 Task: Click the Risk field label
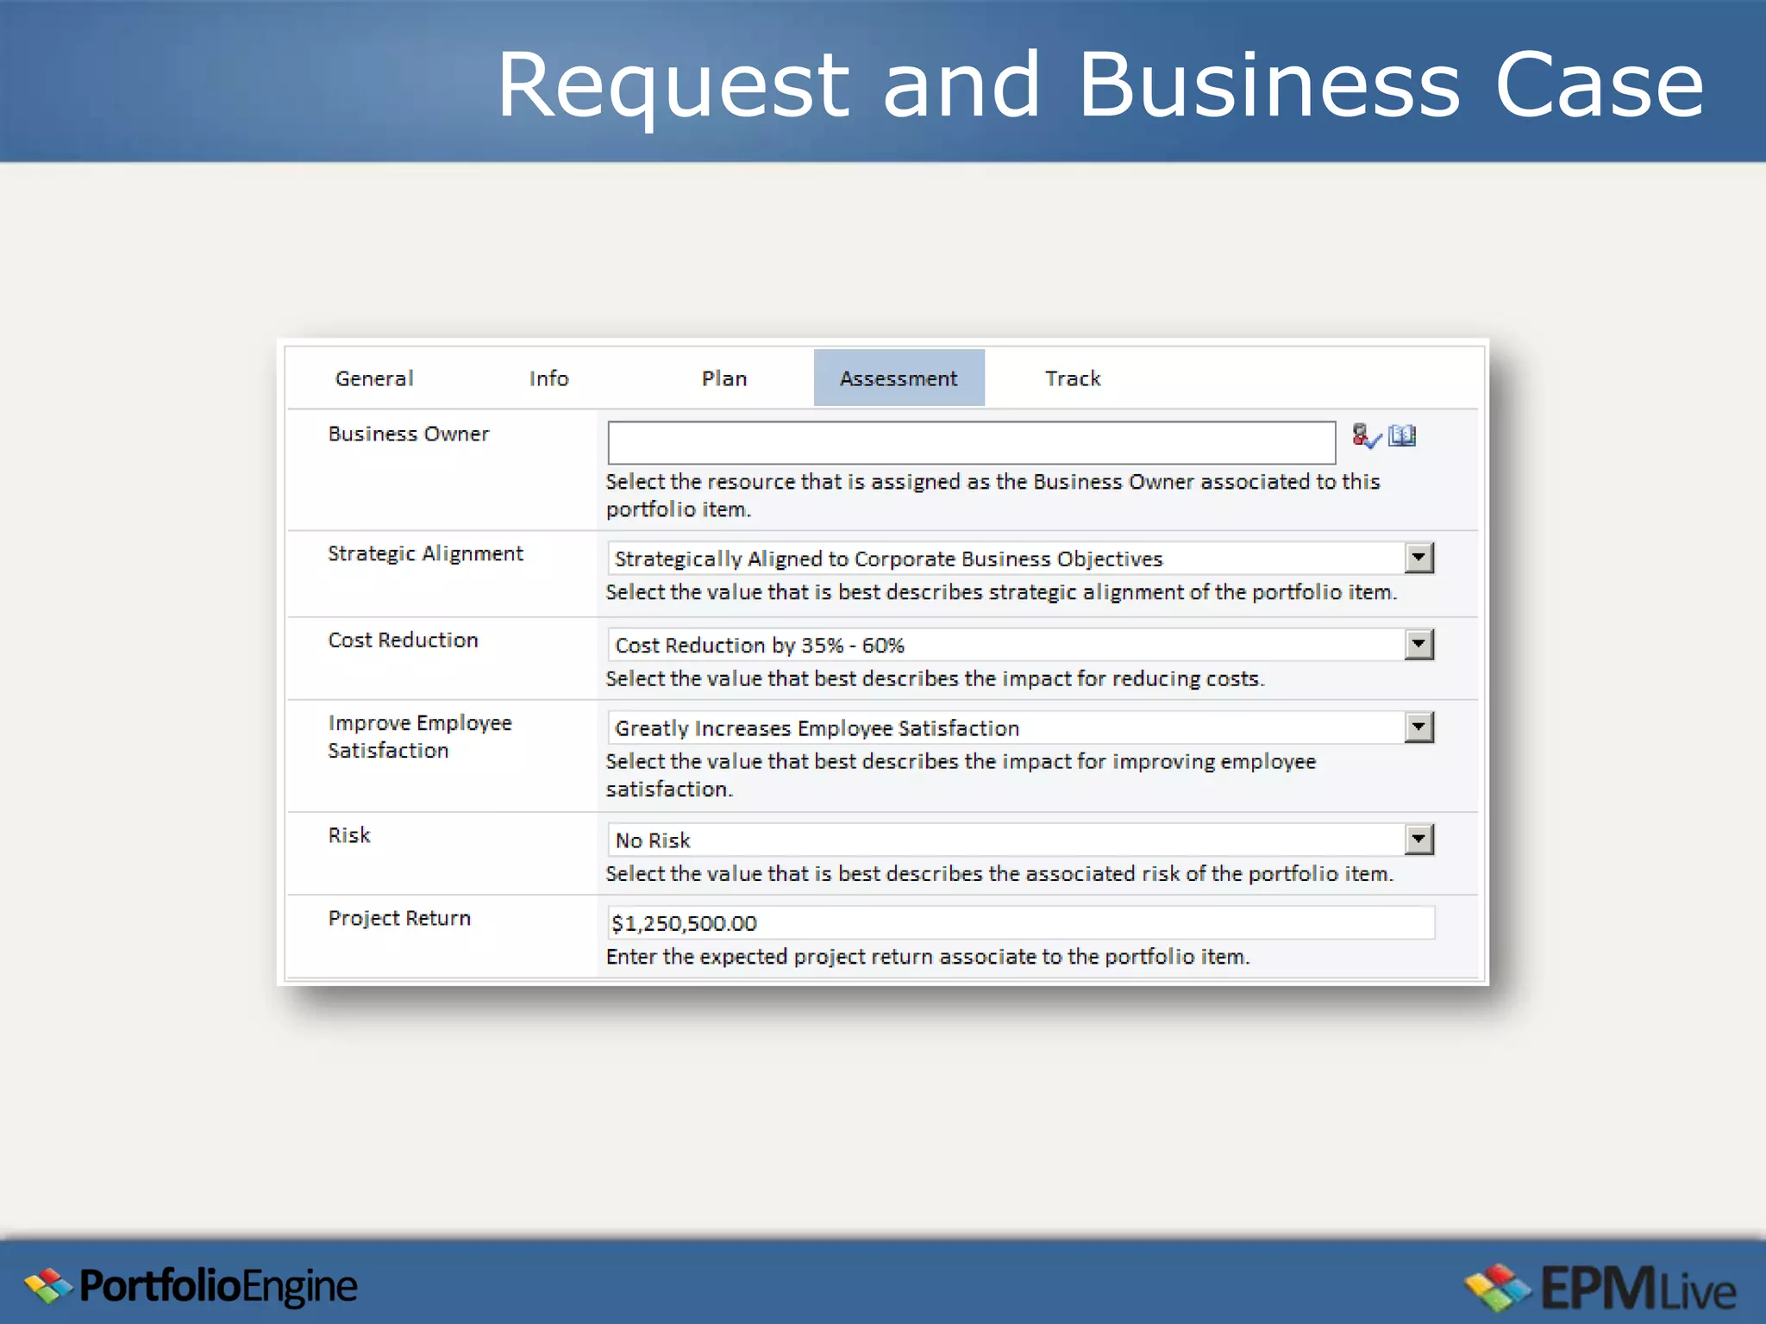point(349,835)
